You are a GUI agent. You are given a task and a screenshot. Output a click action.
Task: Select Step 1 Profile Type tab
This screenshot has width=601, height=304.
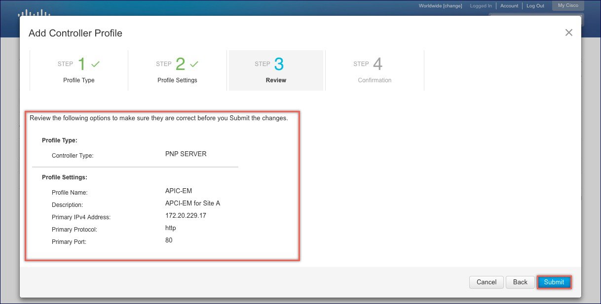pos(79,70)
